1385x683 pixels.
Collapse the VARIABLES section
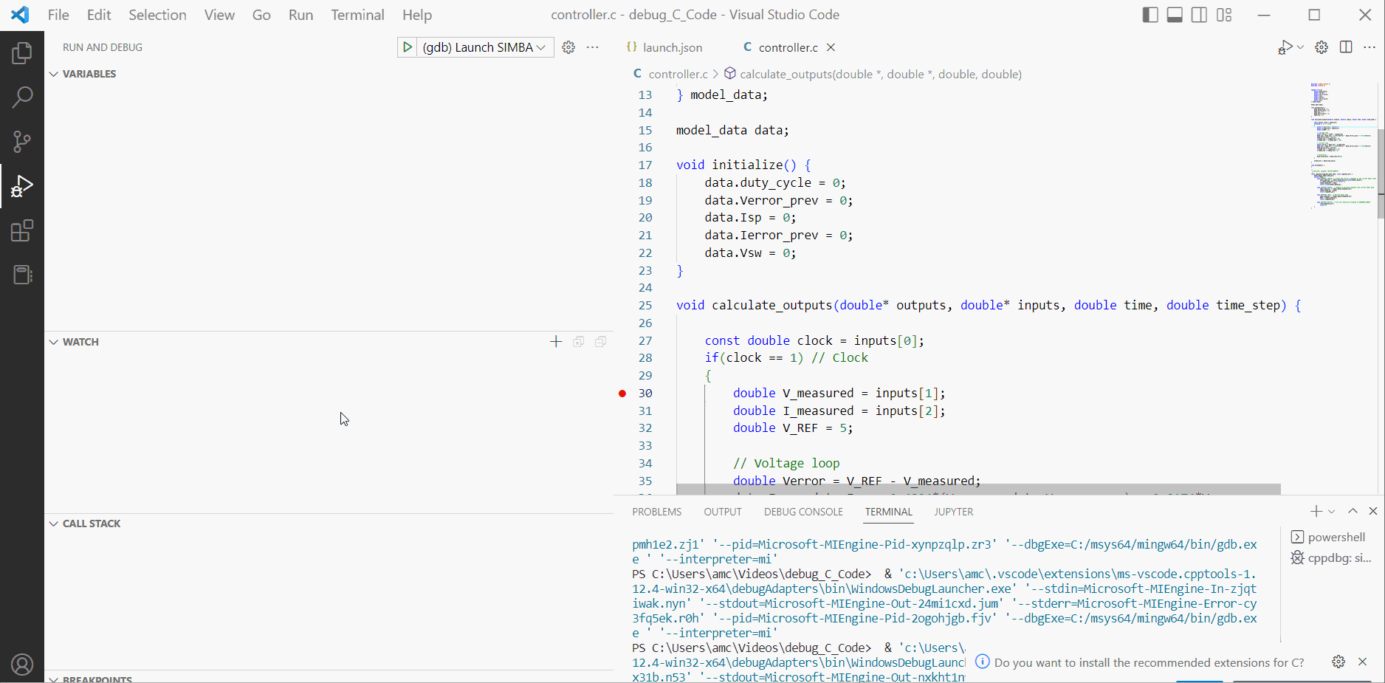[83, 74]
